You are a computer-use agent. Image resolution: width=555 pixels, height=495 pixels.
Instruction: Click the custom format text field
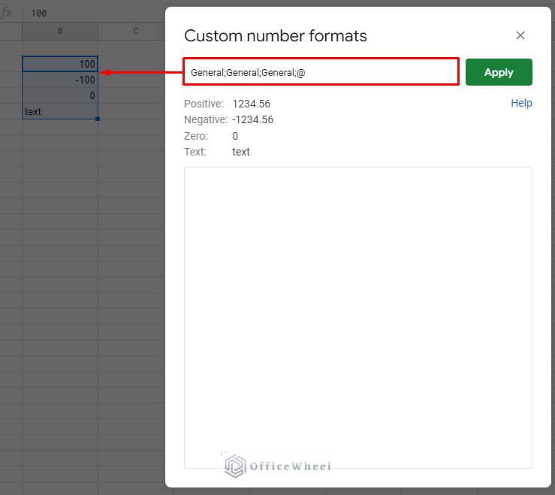(321, 72)
